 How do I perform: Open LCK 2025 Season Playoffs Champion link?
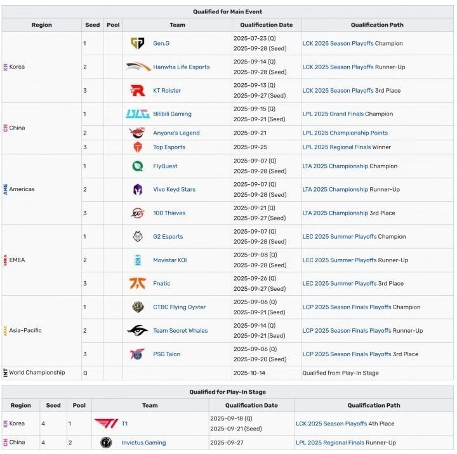(338, 44)
